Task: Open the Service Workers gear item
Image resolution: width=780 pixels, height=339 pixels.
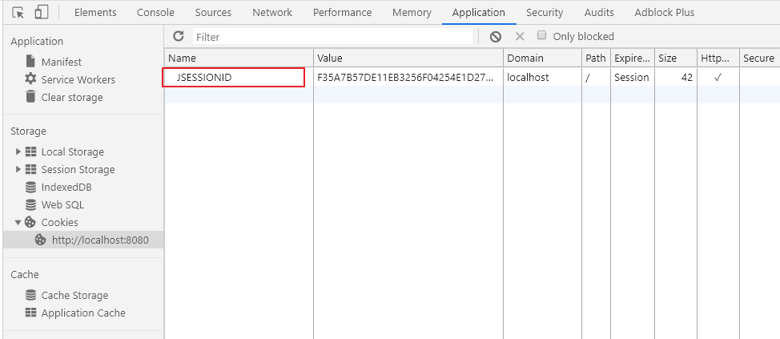Action: coord(78,79)
